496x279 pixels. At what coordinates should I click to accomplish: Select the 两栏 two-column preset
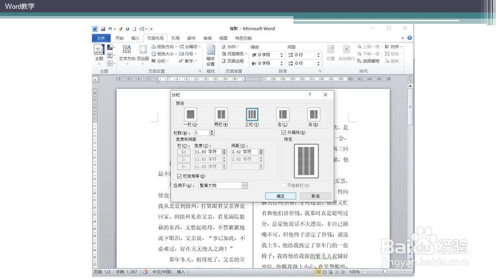[221, 115]
